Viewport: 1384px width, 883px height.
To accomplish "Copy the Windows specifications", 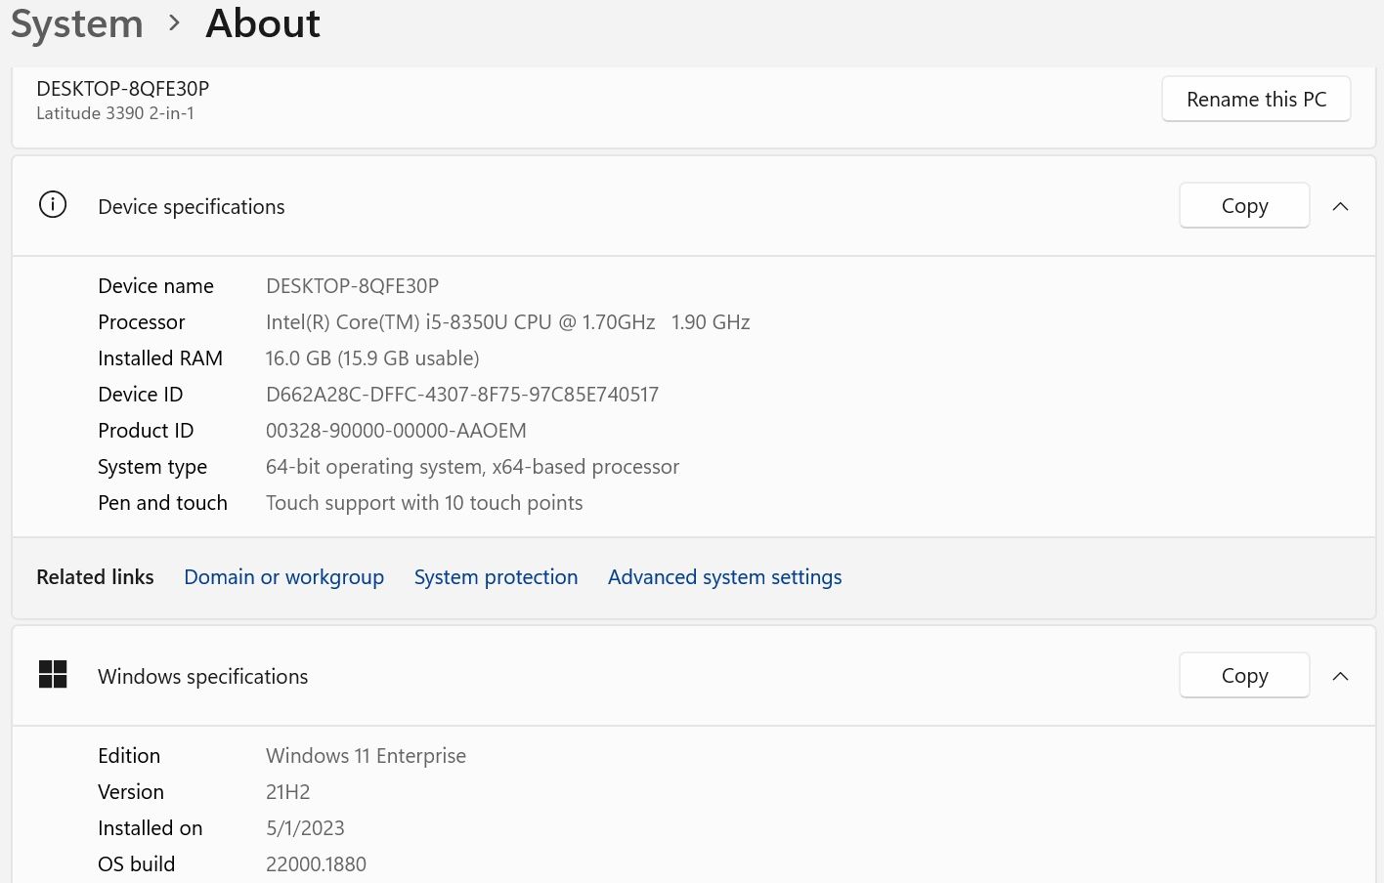I will point(1243,676).
